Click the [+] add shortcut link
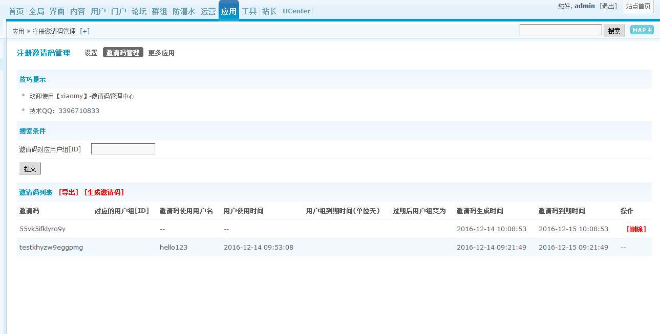 [x=84, y=31]
